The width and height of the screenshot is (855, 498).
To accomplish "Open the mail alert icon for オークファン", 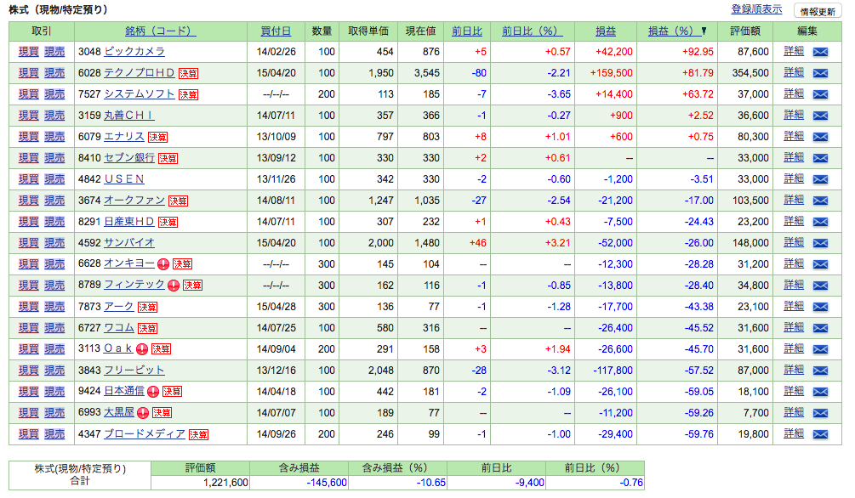I will pos(820,201).
